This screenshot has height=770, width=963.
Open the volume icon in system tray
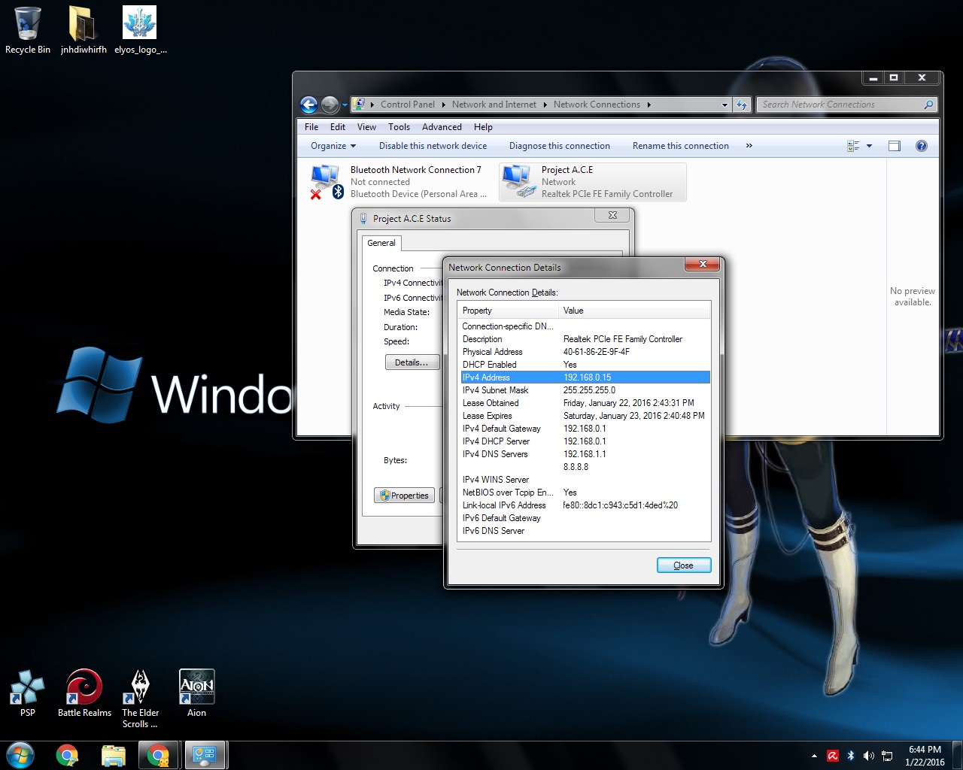pyautogui.click(x=868, y=756)
